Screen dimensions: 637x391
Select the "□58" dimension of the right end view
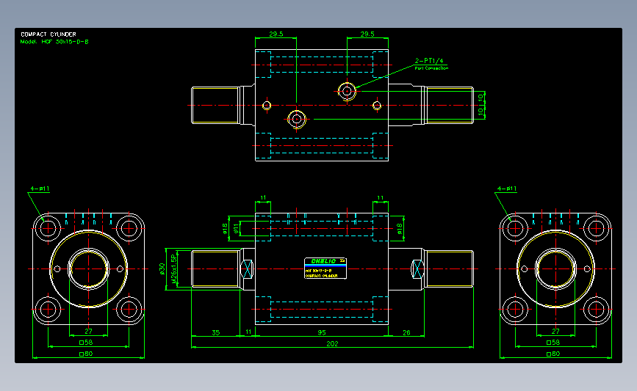click(553, 343)
